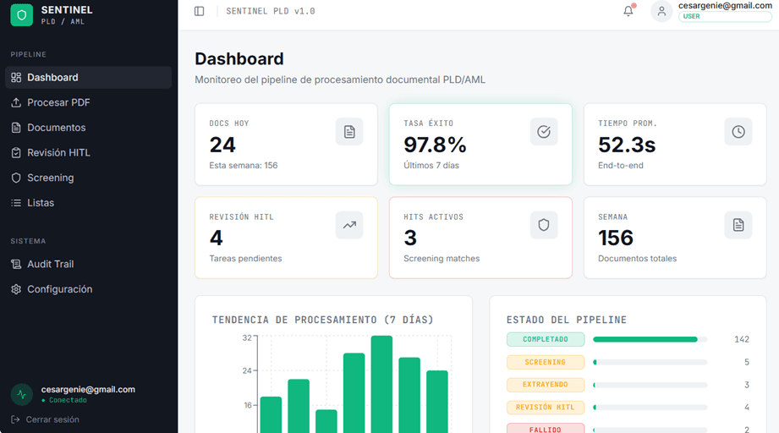Screen dimensions: 779x433
Task: Click the 'SENTINEL PLD v1.0' header text
Action: 271,11
